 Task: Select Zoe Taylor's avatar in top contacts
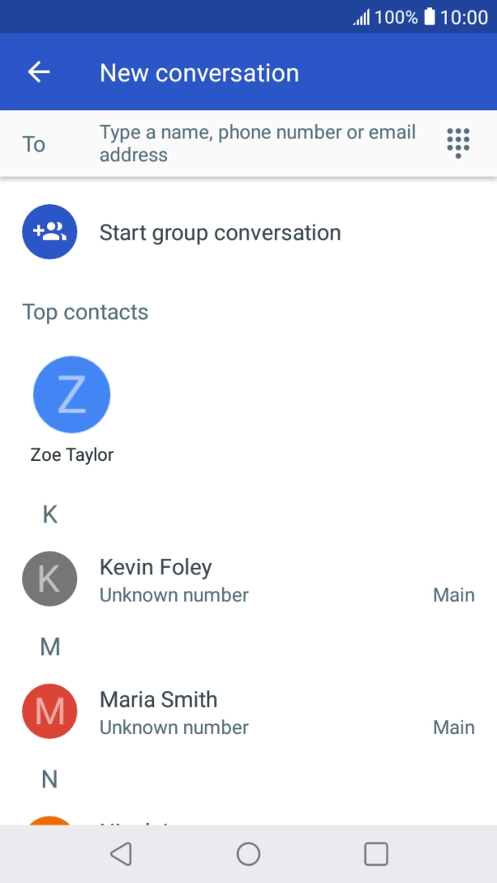pyautogui.click(x=72, y=395)
